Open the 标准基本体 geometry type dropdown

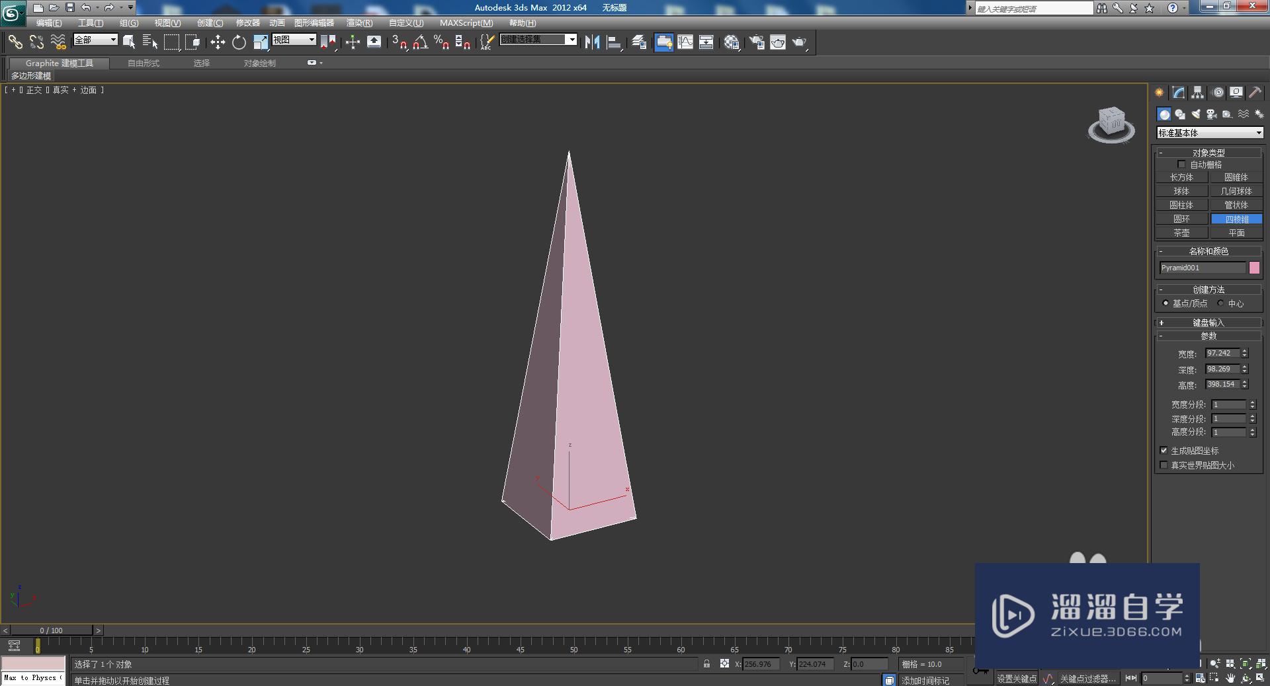[1210, 133]
